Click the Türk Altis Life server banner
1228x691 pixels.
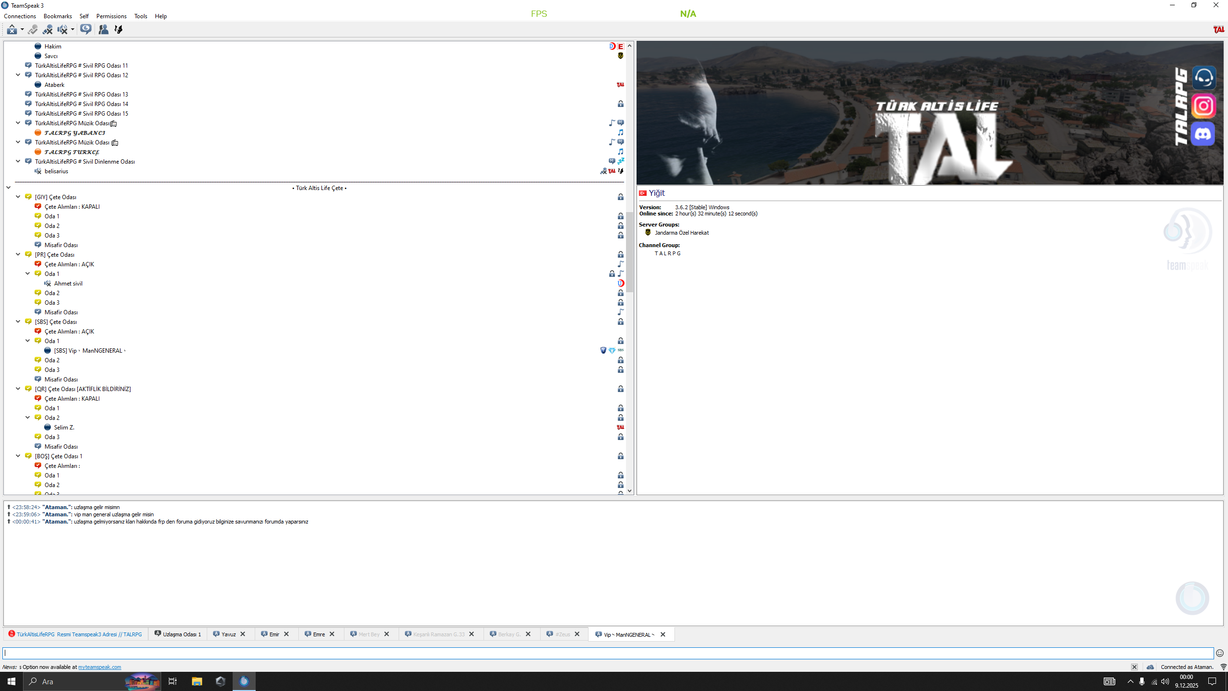point(930,113)
